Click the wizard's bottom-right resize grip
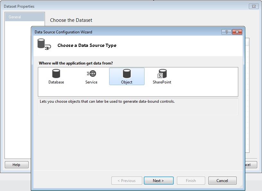This screenshot has height=191, width=262. tap(242, 188)
